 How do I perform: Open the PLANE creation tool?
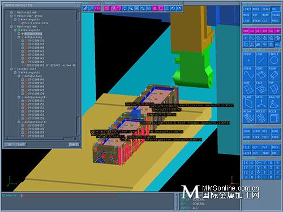point(248,102)
